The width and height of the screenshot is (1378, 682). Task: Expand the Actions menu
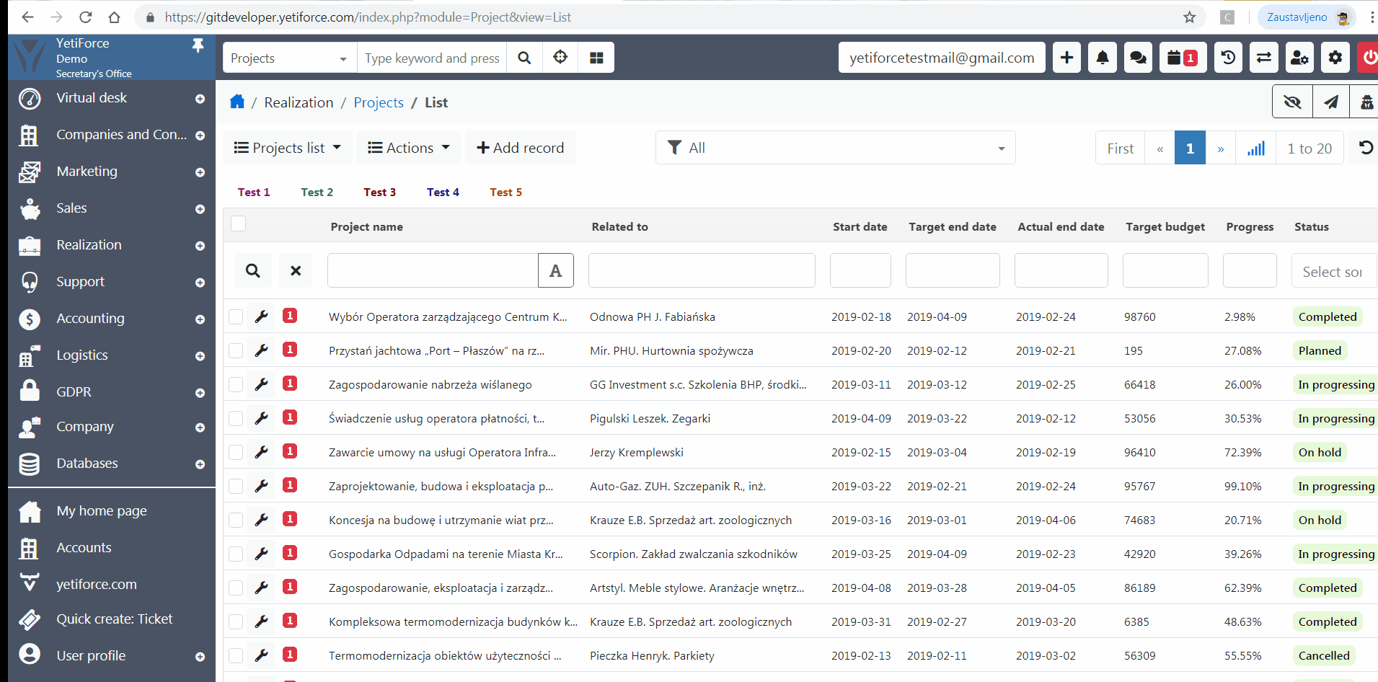pos(407,147)
